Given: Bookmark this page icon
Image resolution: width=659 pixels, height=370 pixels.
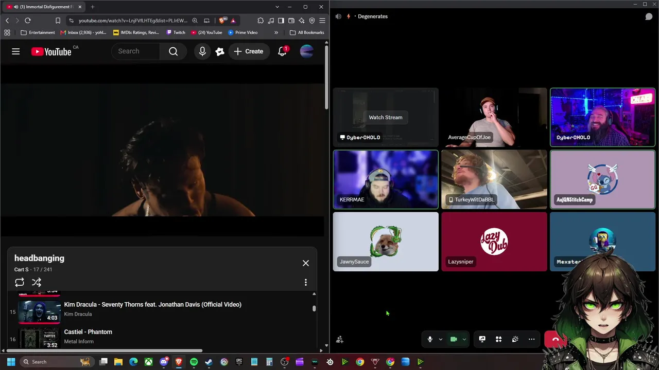Looking at the screenshot, I should (x=58, y=21).
